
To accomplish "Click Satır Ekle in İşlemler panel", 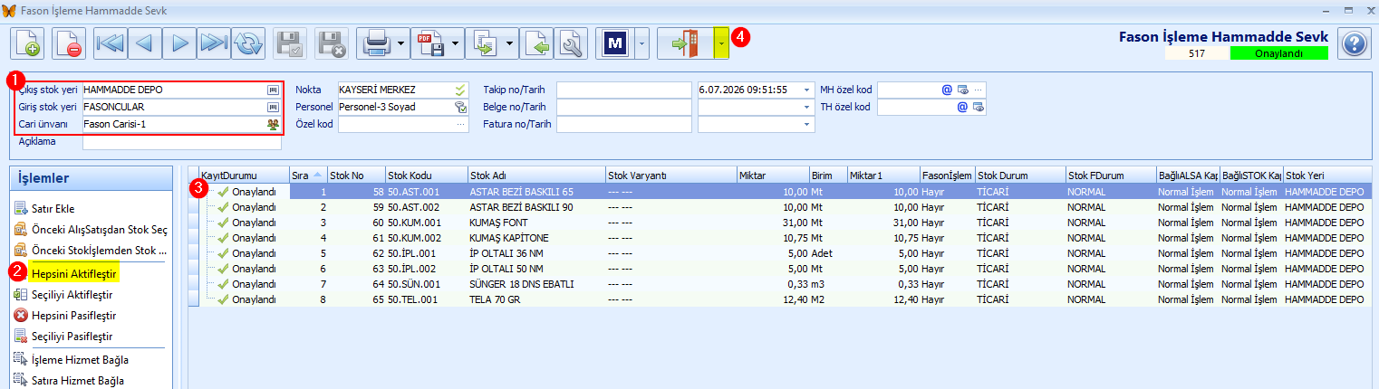I will 53,209.
